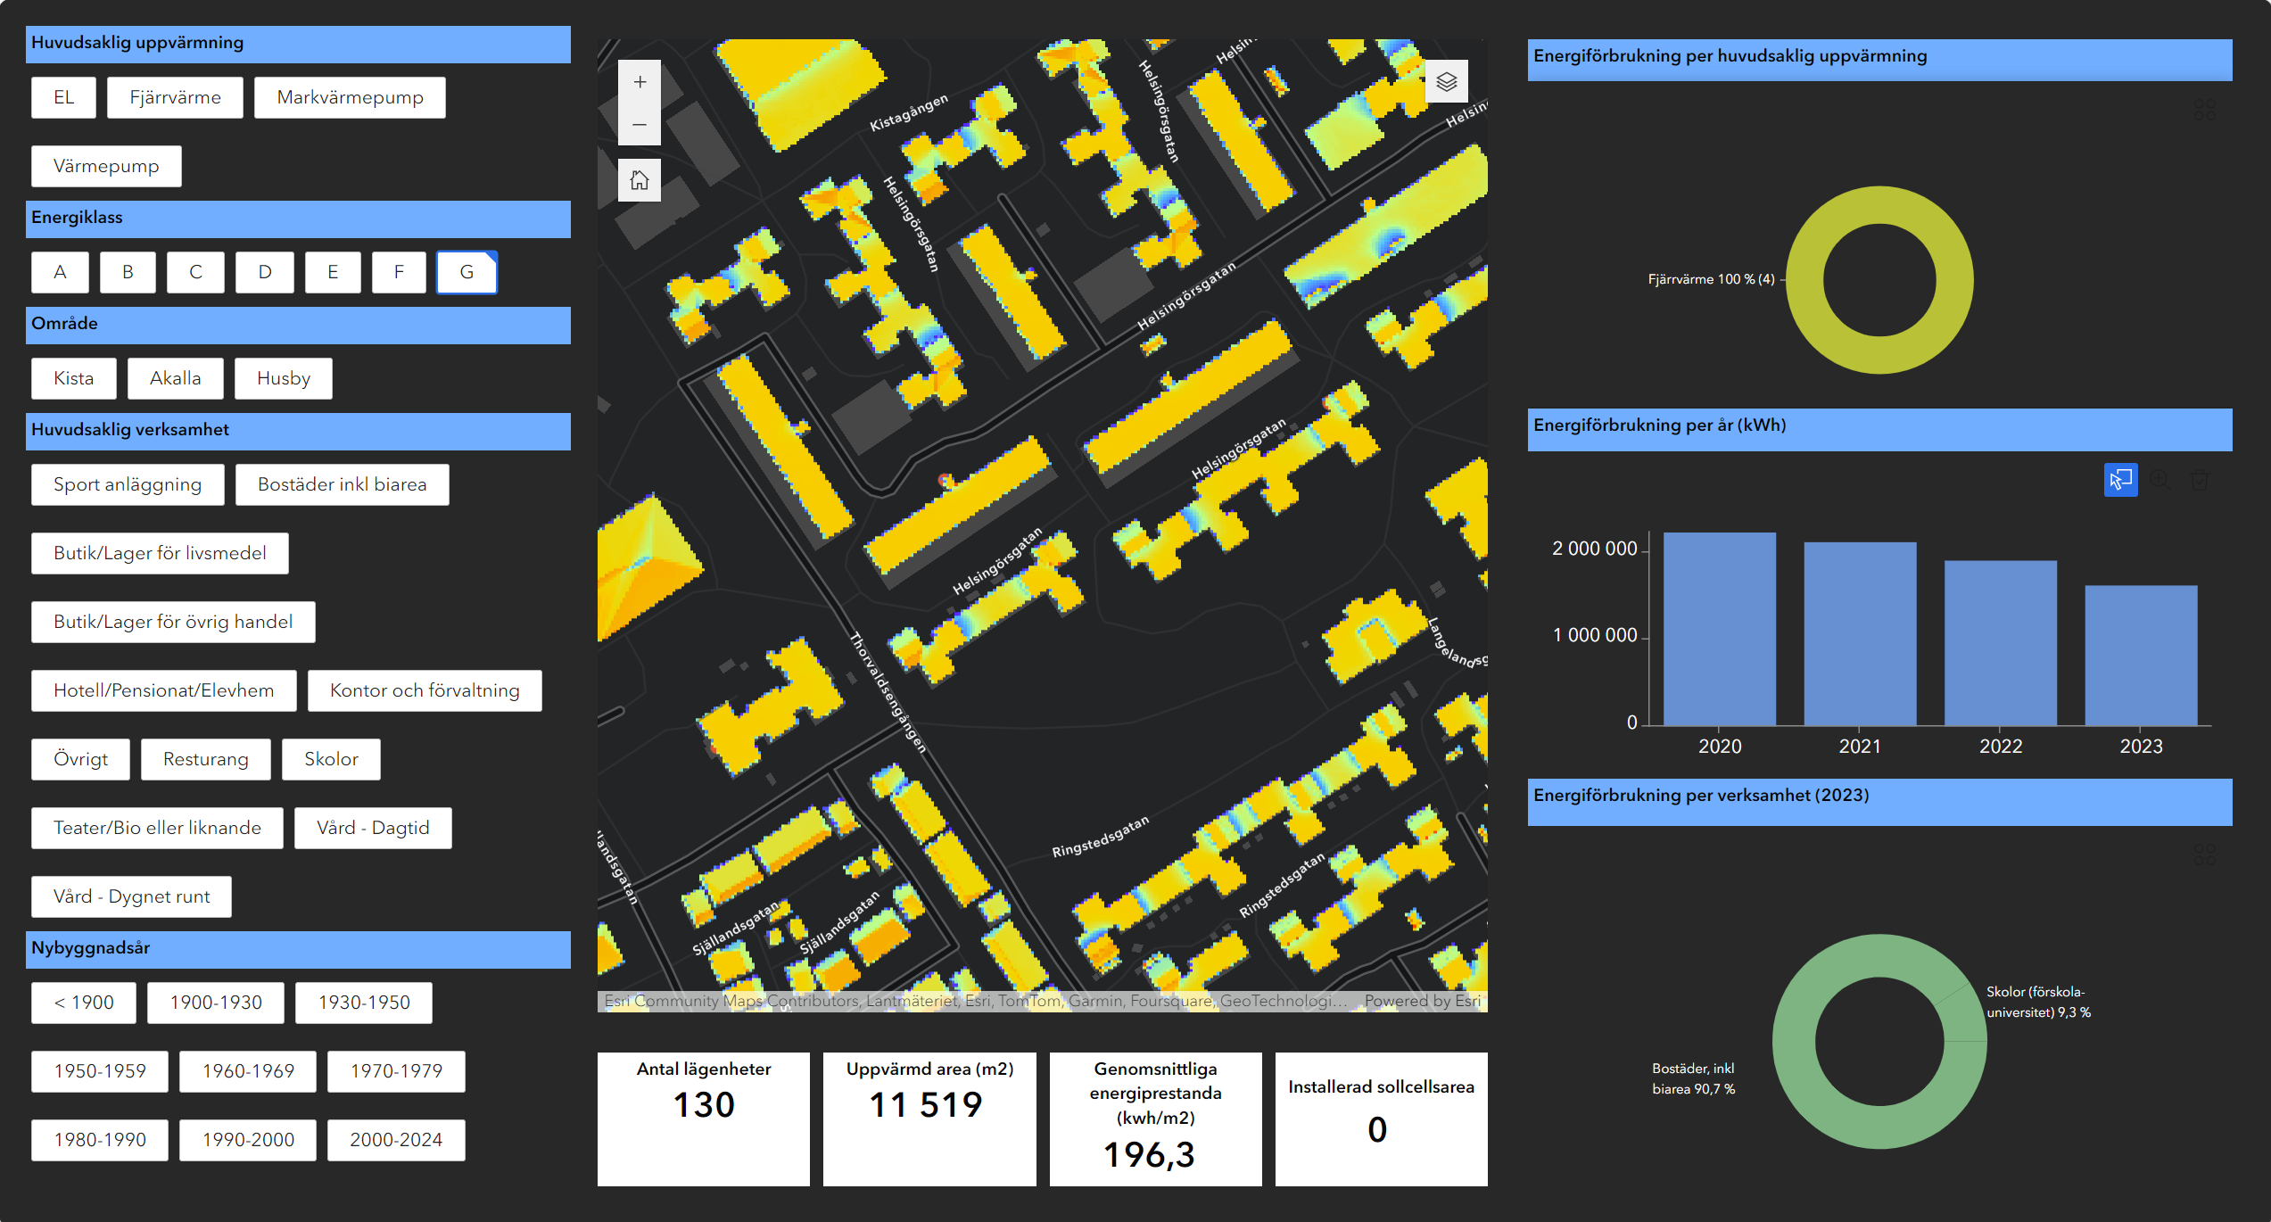Toggle legend on verksamhet donut chart
The width and height of the screenshot is (2271, 1222).
pos(2205,855)
